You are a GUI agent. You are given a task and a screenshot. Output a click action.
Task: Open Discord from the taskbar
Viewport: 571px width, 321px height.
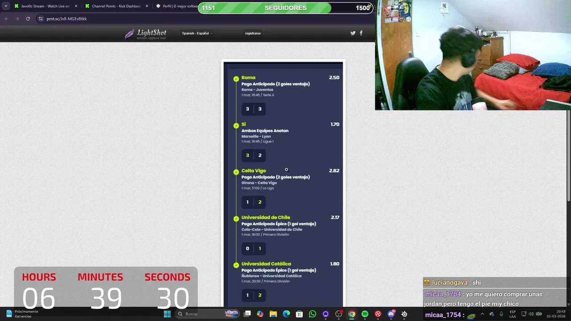coord(391,314)
